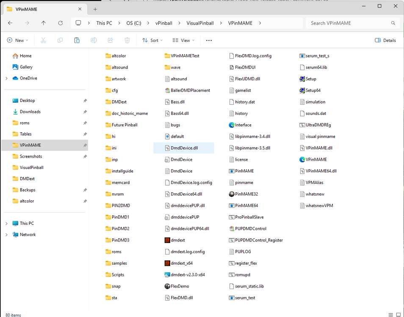This screenshot has width=404, height=317.
Task: Select the Setup installer file
Action: pos(302,79)
